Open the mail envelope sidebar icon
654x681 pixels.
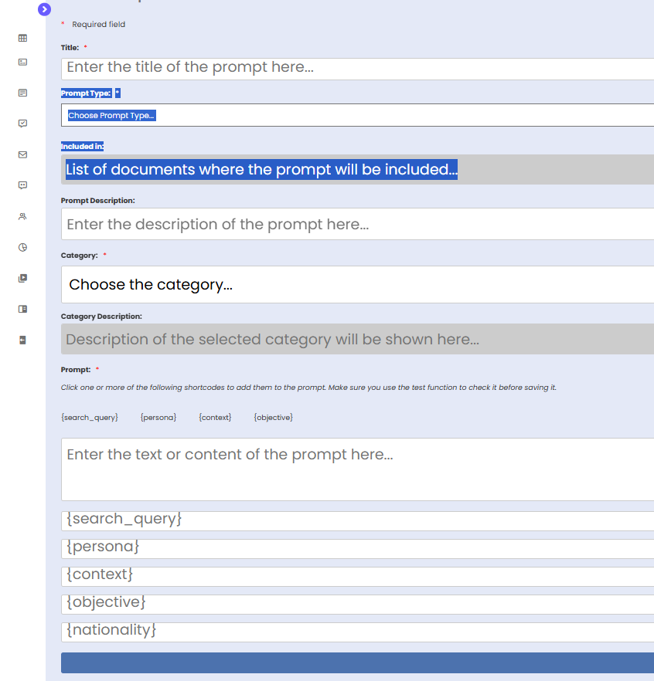point(22,154)
